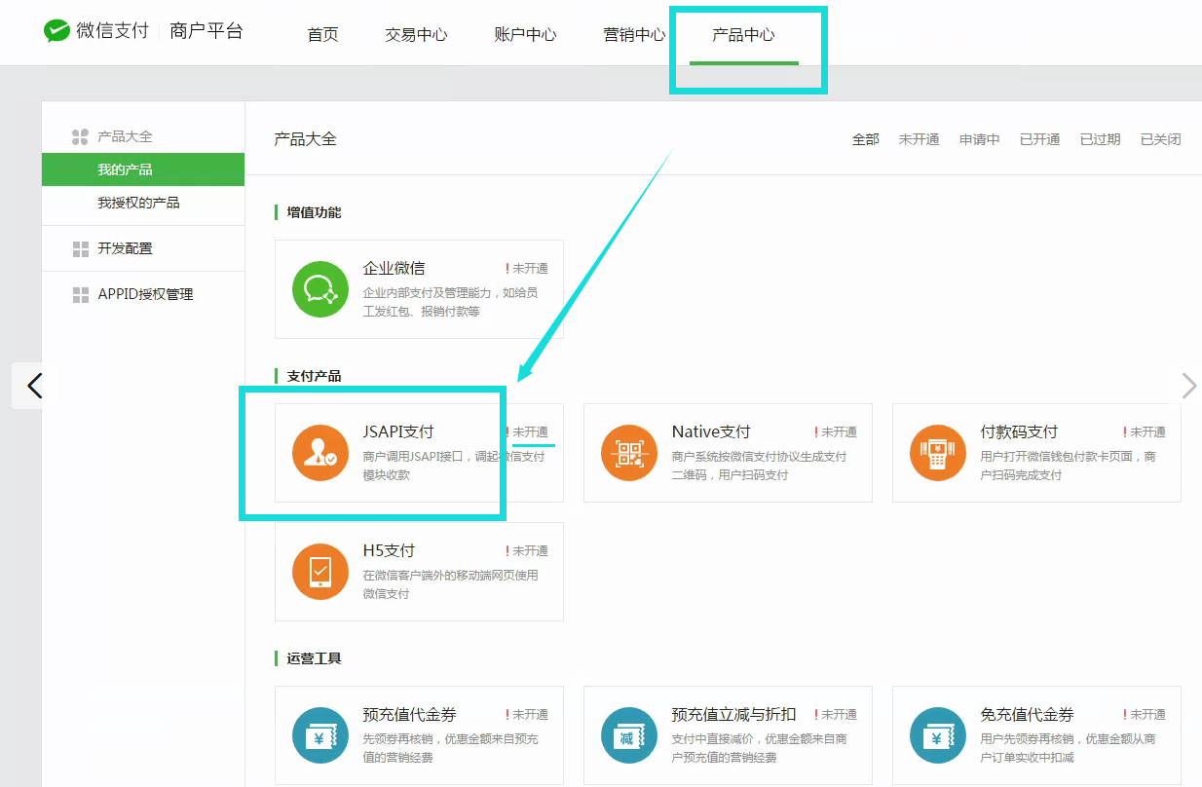This screenshot has height=787, width=1202.
Task: Click the APPID授权管理 grid icon
Action: (x=81, y=295)
